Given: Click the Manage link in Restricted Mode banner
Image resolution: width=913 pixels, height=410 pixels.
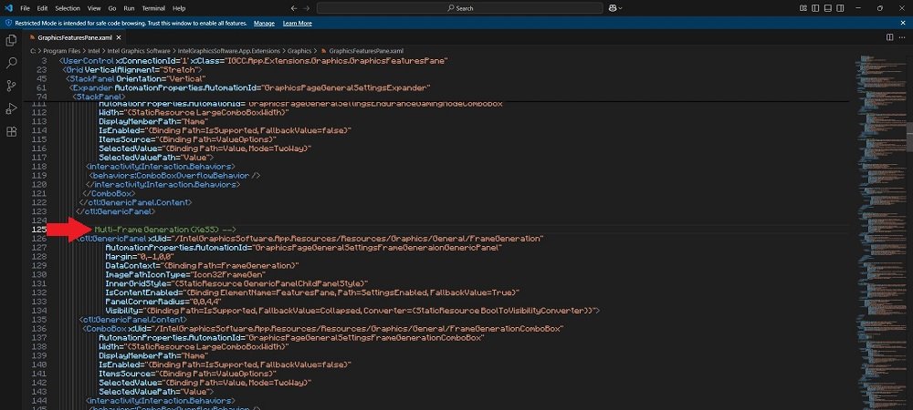Looking at the screenshot, I should coord(264,23).
